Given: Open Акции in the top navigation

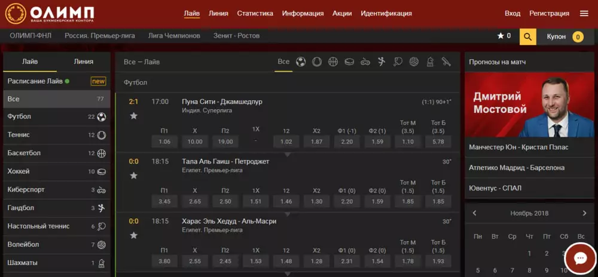Looking at the screenshot, I should (342, 13).
